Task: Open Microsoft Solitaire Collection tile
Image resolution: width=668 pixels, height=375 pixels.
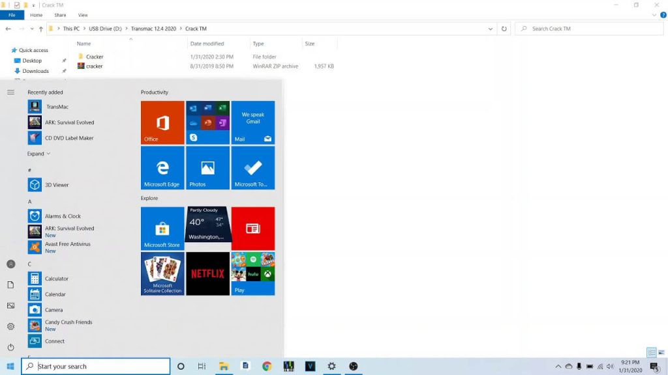Action: tap(162, 273)
